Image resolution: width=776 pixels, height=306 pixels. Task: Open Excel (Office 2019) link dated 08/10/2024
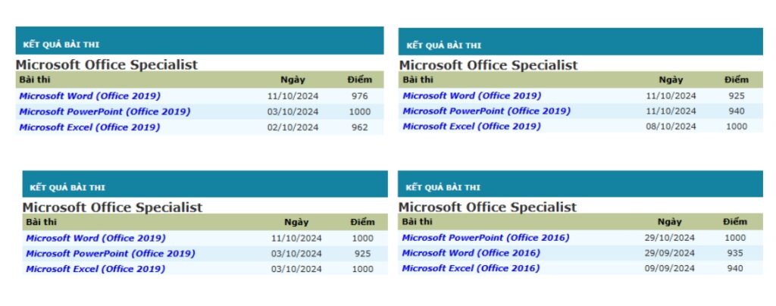(471, 126)
